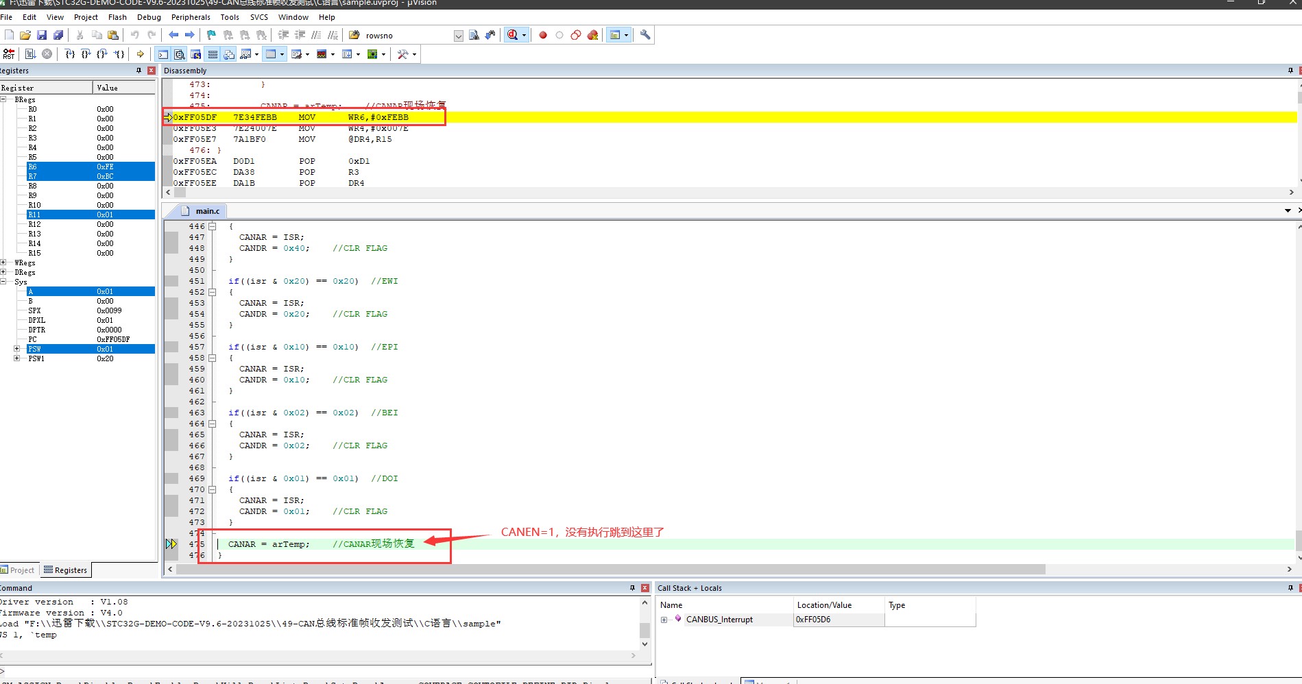Toggle the Call Stack window button

click(x=229, y=54)
